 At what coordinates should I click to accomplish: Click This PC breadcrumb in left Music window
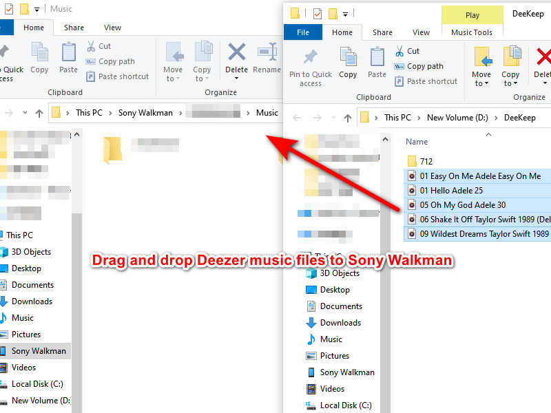pos(89,113)
